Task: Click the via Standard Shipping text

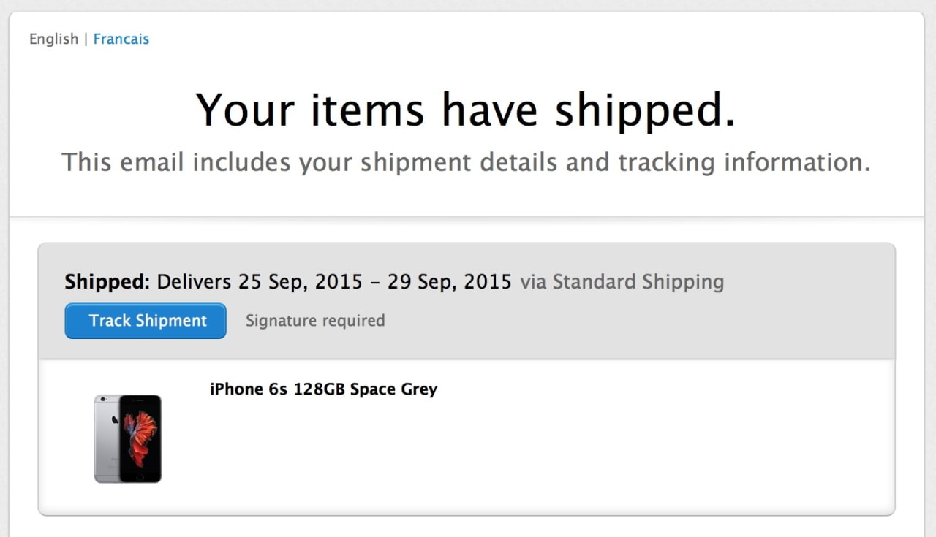Action: [x=622, y=281]
